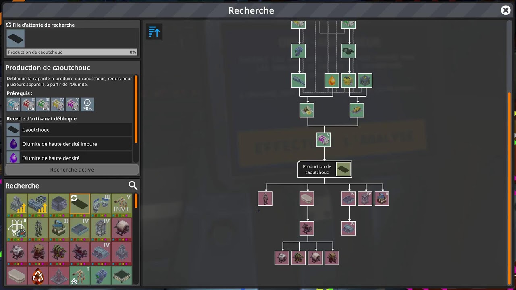Viewport: 516px width, 290px height.
Task: Click tier V purple research pack prerequisite
Action: [73, 105]
